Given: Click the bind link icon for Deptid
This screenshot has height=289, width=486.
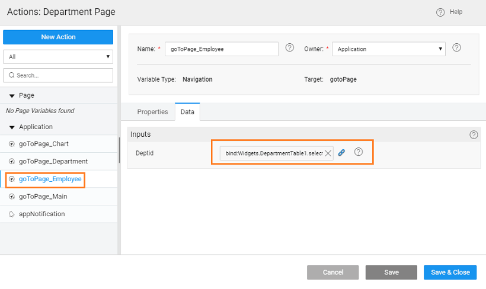Looking at the screenshot, I should (x=341, y=153).
